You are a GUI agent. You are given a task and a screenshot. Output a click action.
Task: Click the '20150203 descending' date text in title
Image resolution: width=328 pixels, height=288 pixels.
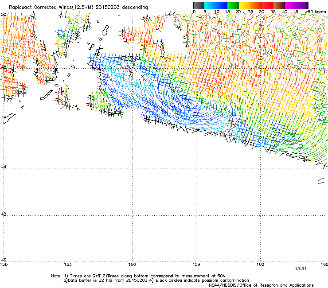click(x=122, y=8)
